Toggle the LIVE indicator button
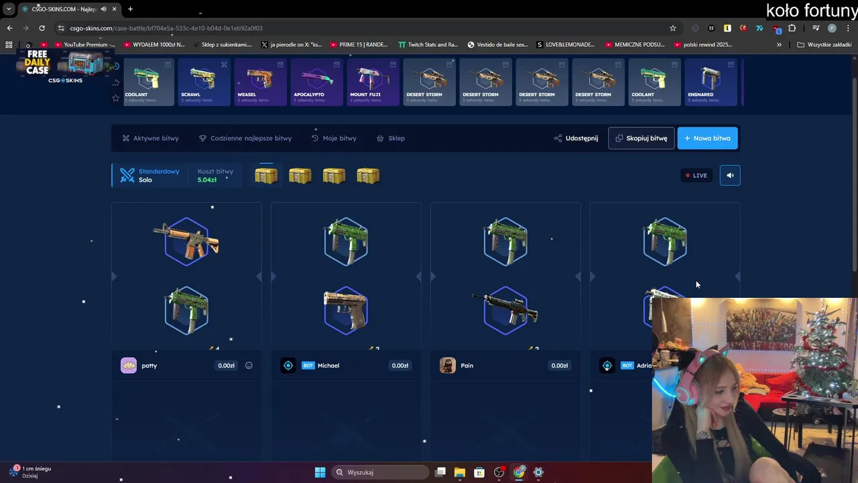The height and width of the screenshot is (483, 858). coord(696,175)
